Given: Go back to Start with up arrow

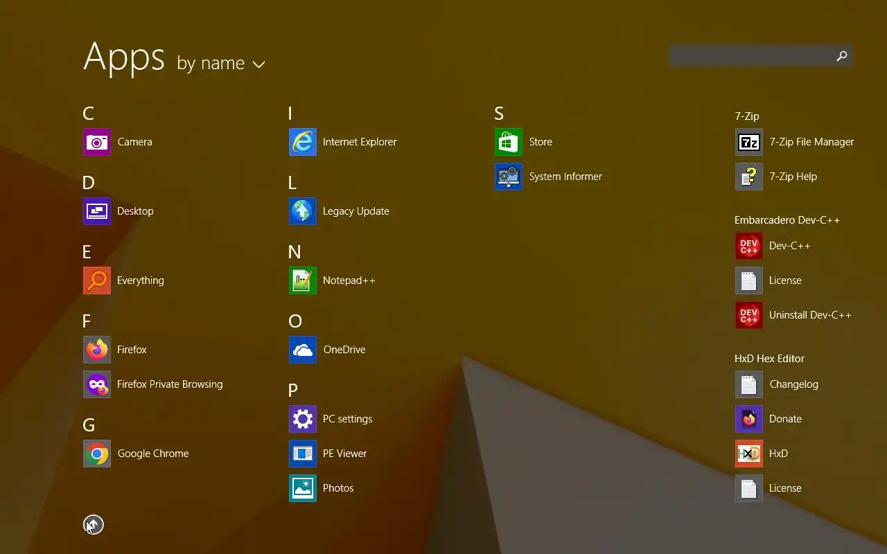Looking at the screenshot, I should pyautogui.click(x=94, y=525).
